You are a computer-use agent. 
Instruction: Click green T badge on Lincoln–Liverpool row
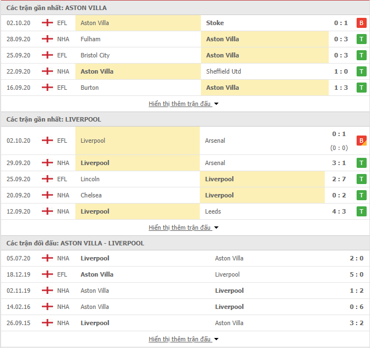[361, 179]
